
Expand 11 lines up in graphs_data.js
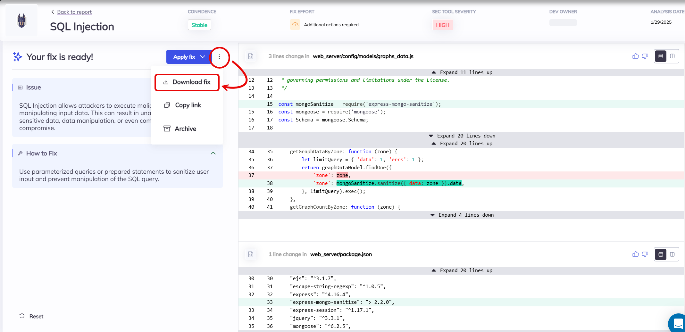[x=462, y=72]
